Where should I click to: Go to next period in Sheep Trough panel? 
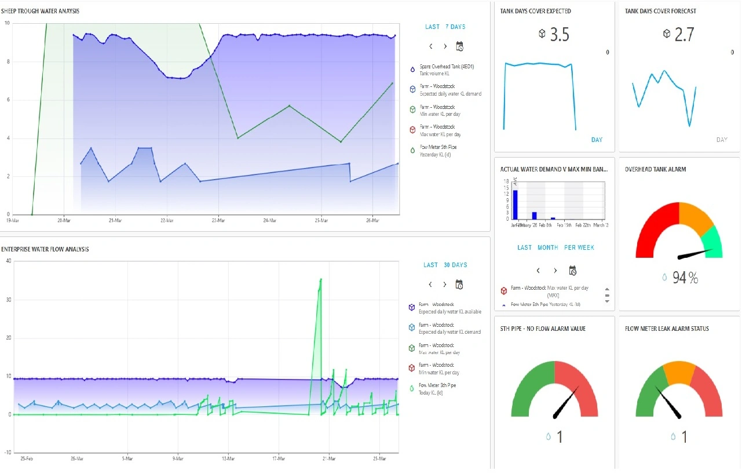coord(445,46)
